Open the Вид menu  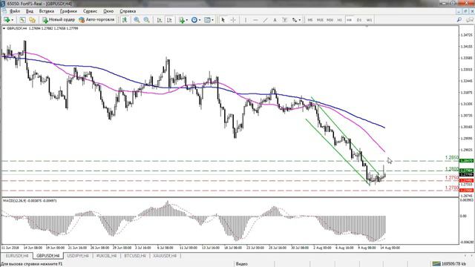point(30,11)
